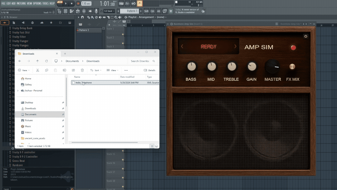Viewport: 337px width, 190px height.
Task: Toggle Pat/Song playback mode
Action: pos(60,3)
